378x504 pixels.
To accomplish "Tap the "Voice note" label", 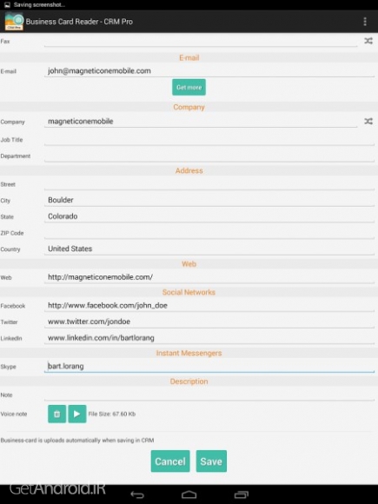I will [14, 414].
